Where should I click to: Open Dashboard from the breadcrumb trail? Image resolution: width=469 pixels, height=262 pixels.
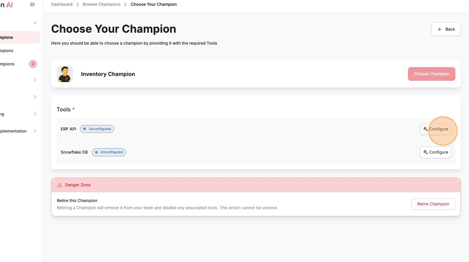[x=61, y=4]
